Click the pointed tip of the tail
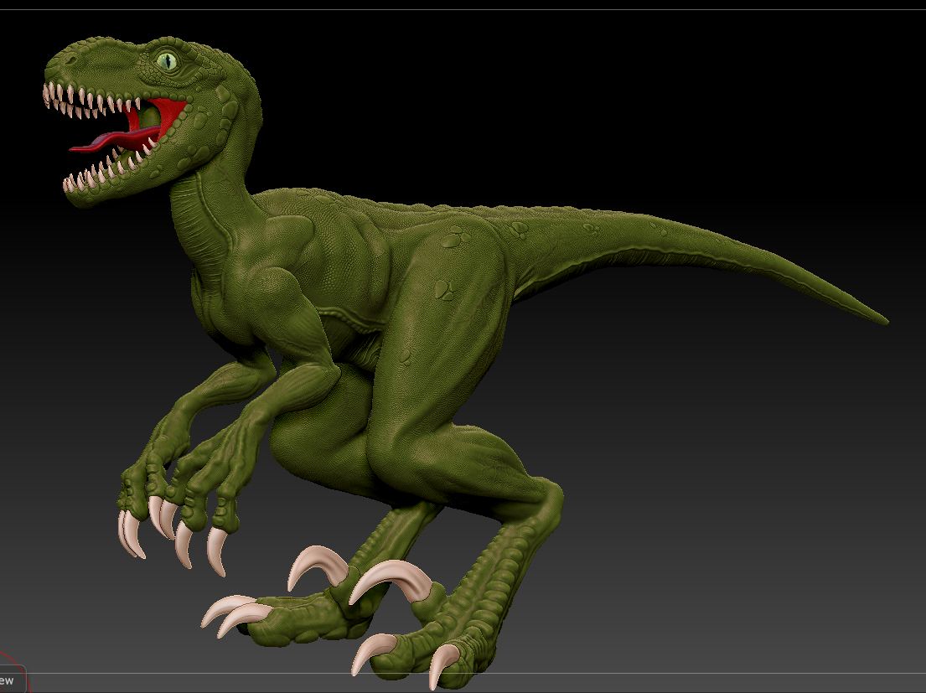 pos(883,320)
